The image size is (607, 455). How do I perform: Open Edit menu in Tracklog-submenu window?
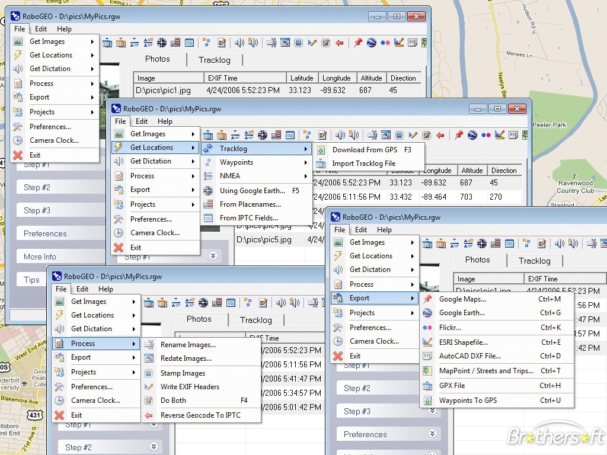141,121
